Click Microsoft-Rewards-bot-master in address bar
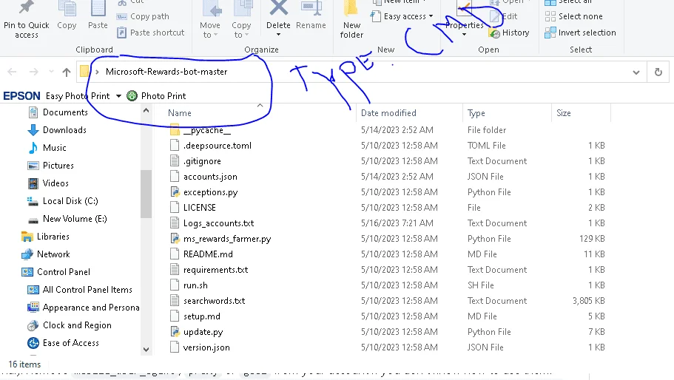Viewport: 674px width, 380px height. (x=166, y=72)
